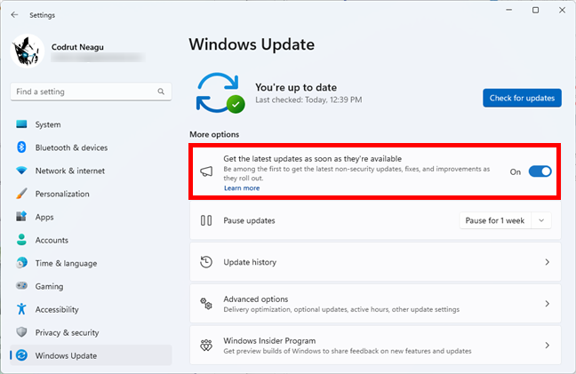Turn off the get latest updates toggle

(540, 171)
